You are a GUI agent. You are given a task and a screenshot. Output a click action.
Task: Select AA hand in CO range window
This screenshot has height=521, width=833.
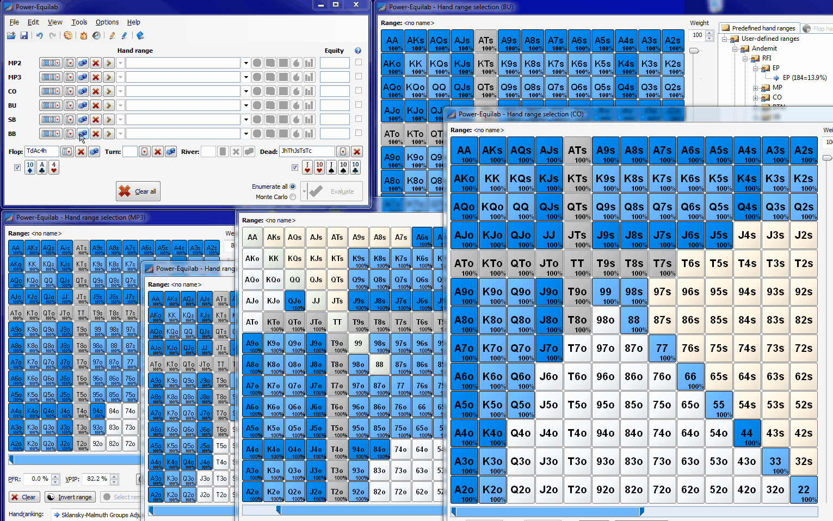point(464,151)
